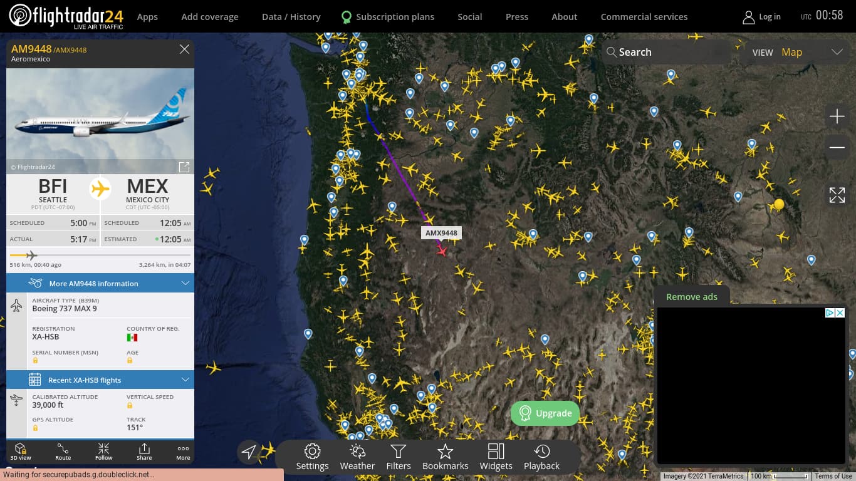Open Playback mode
Screen dimensions: 856x481
pyautogui.click(x=542, y=457)
